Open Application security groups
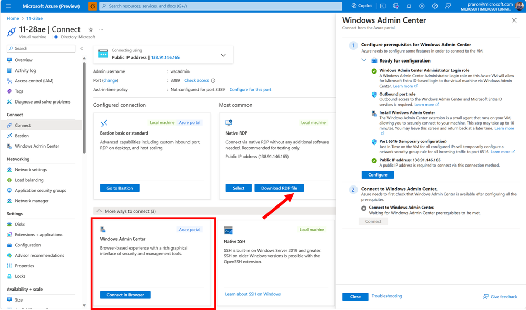Viewport: 526px width, 310px height. pyautogui.click(x=41, y=191)
